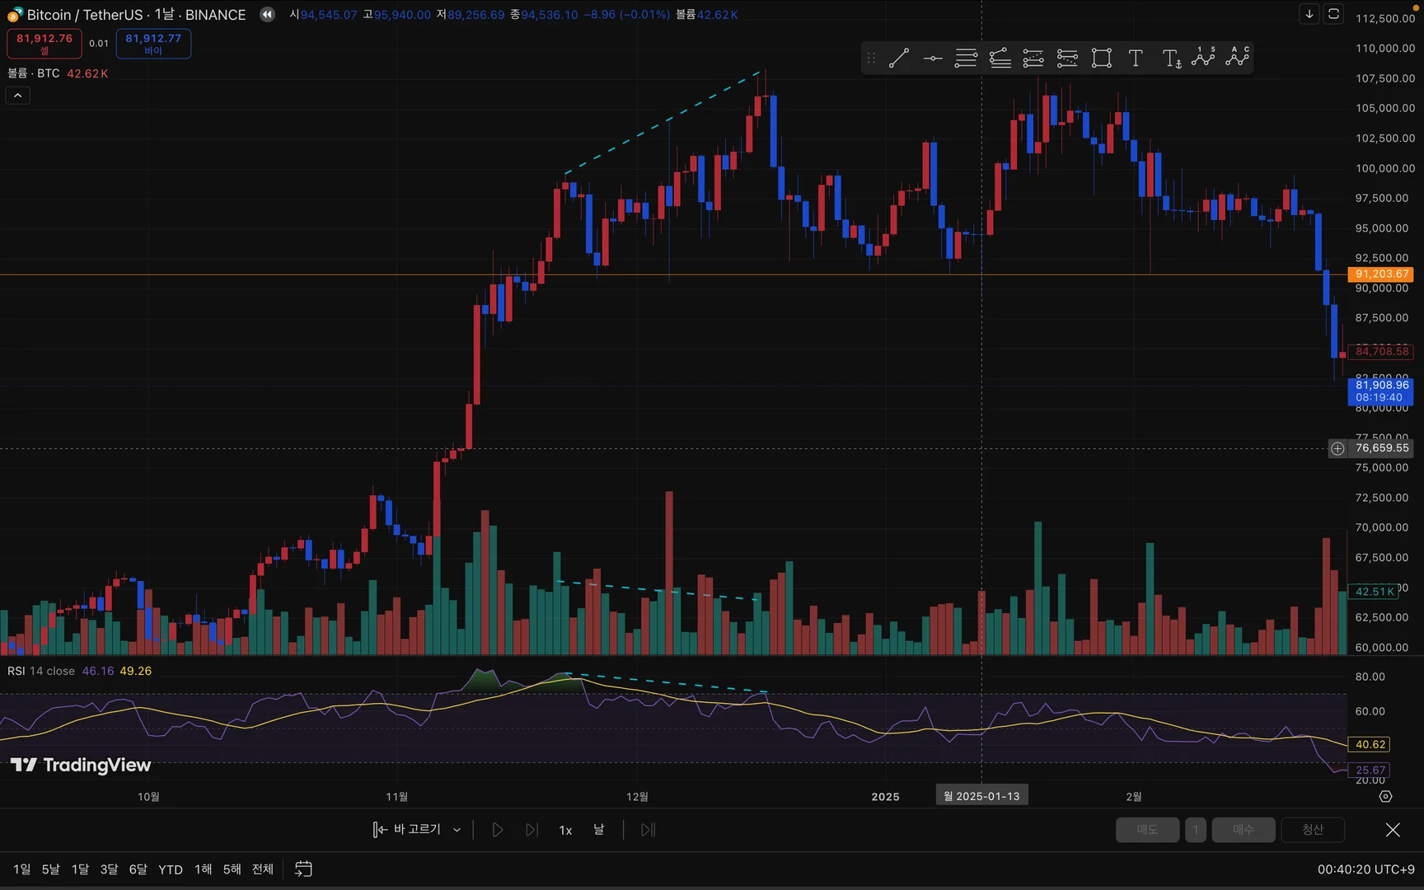
Task: Click the 매도 sell button
Action: point(1147,830)
